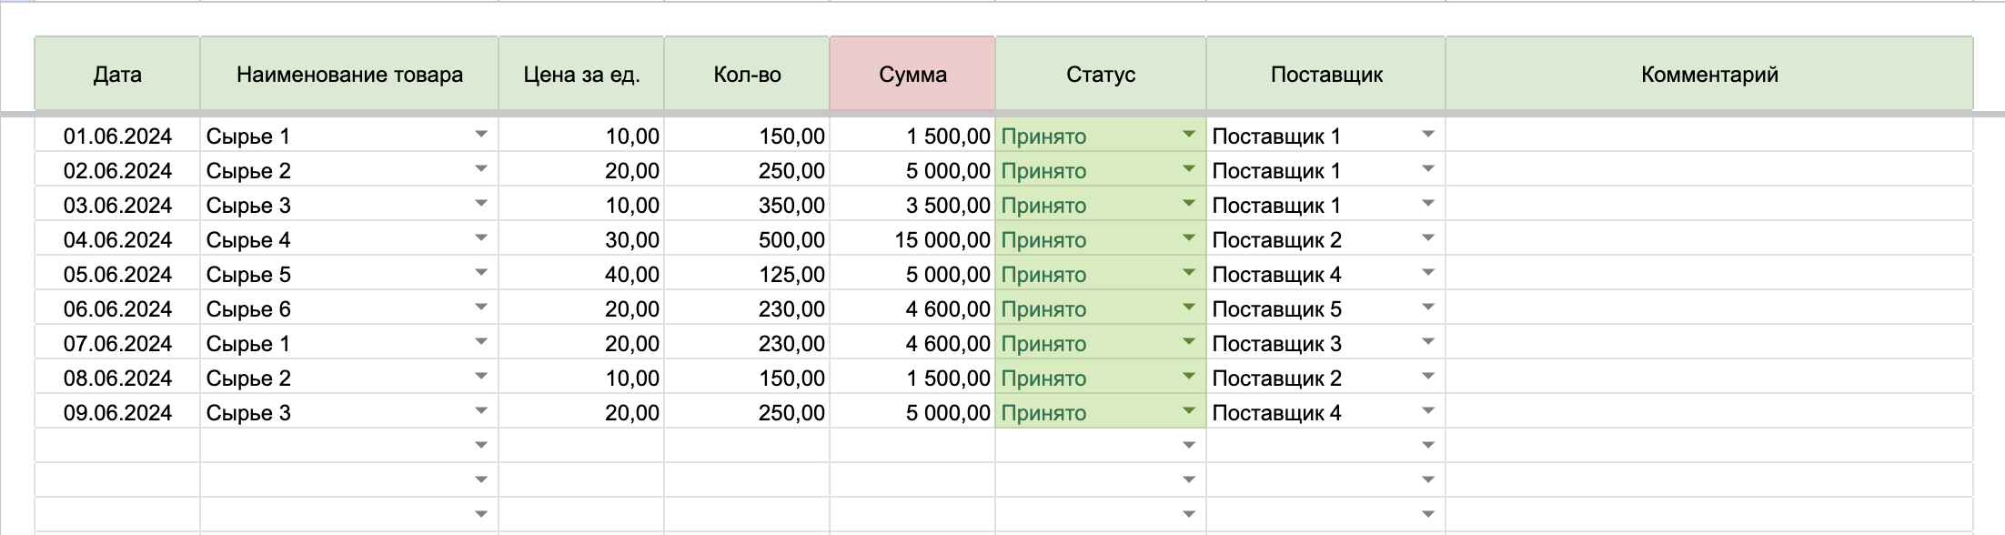Select the date cell 05.06.2024

117,275
